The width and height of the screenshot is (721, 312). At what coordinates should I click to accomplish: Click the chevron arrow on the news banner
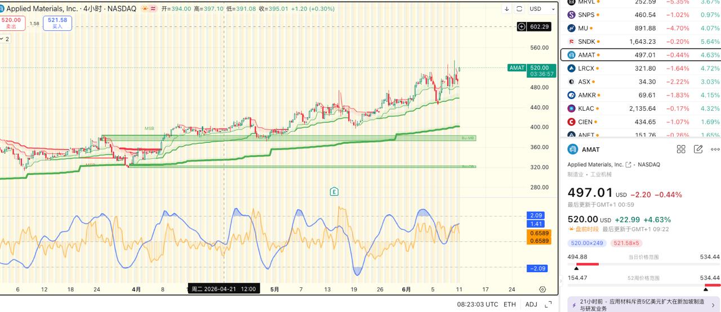713,305
